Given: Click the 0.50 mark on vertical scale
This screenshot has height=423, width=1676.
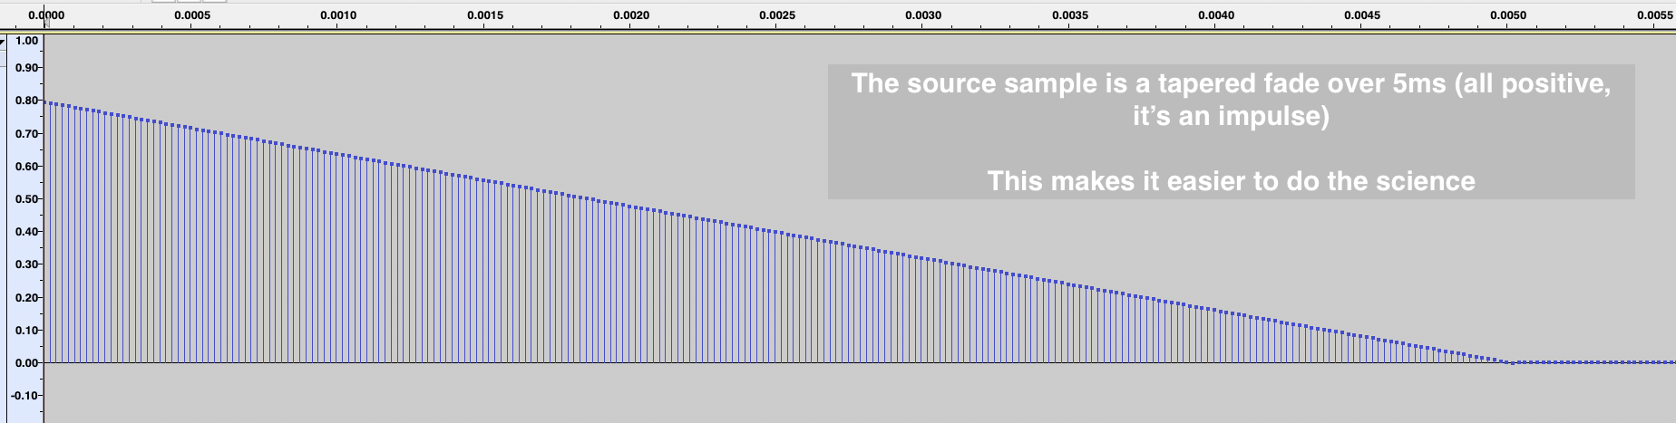Looking at the screenshot, I should tap(27, 199).
